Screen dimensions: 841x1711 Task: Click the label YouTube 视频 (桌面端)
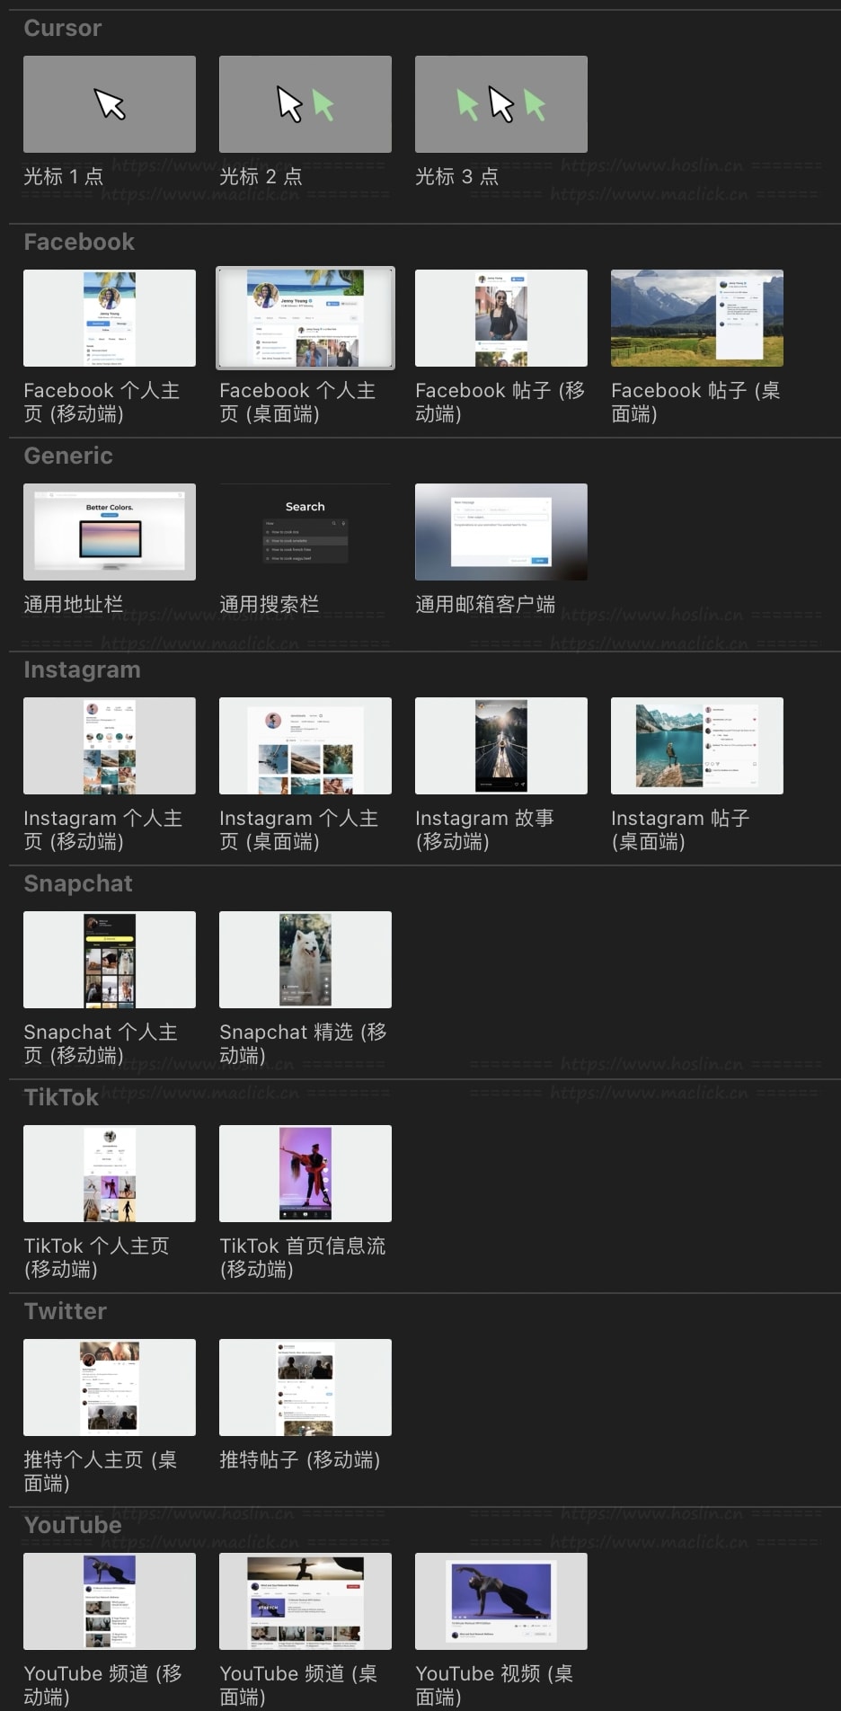(x=494, y=1685)
